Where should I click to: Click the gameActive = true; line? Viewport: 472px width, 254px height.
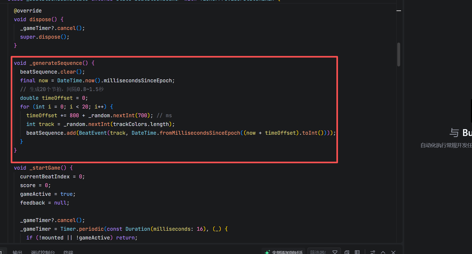[48, 194]
